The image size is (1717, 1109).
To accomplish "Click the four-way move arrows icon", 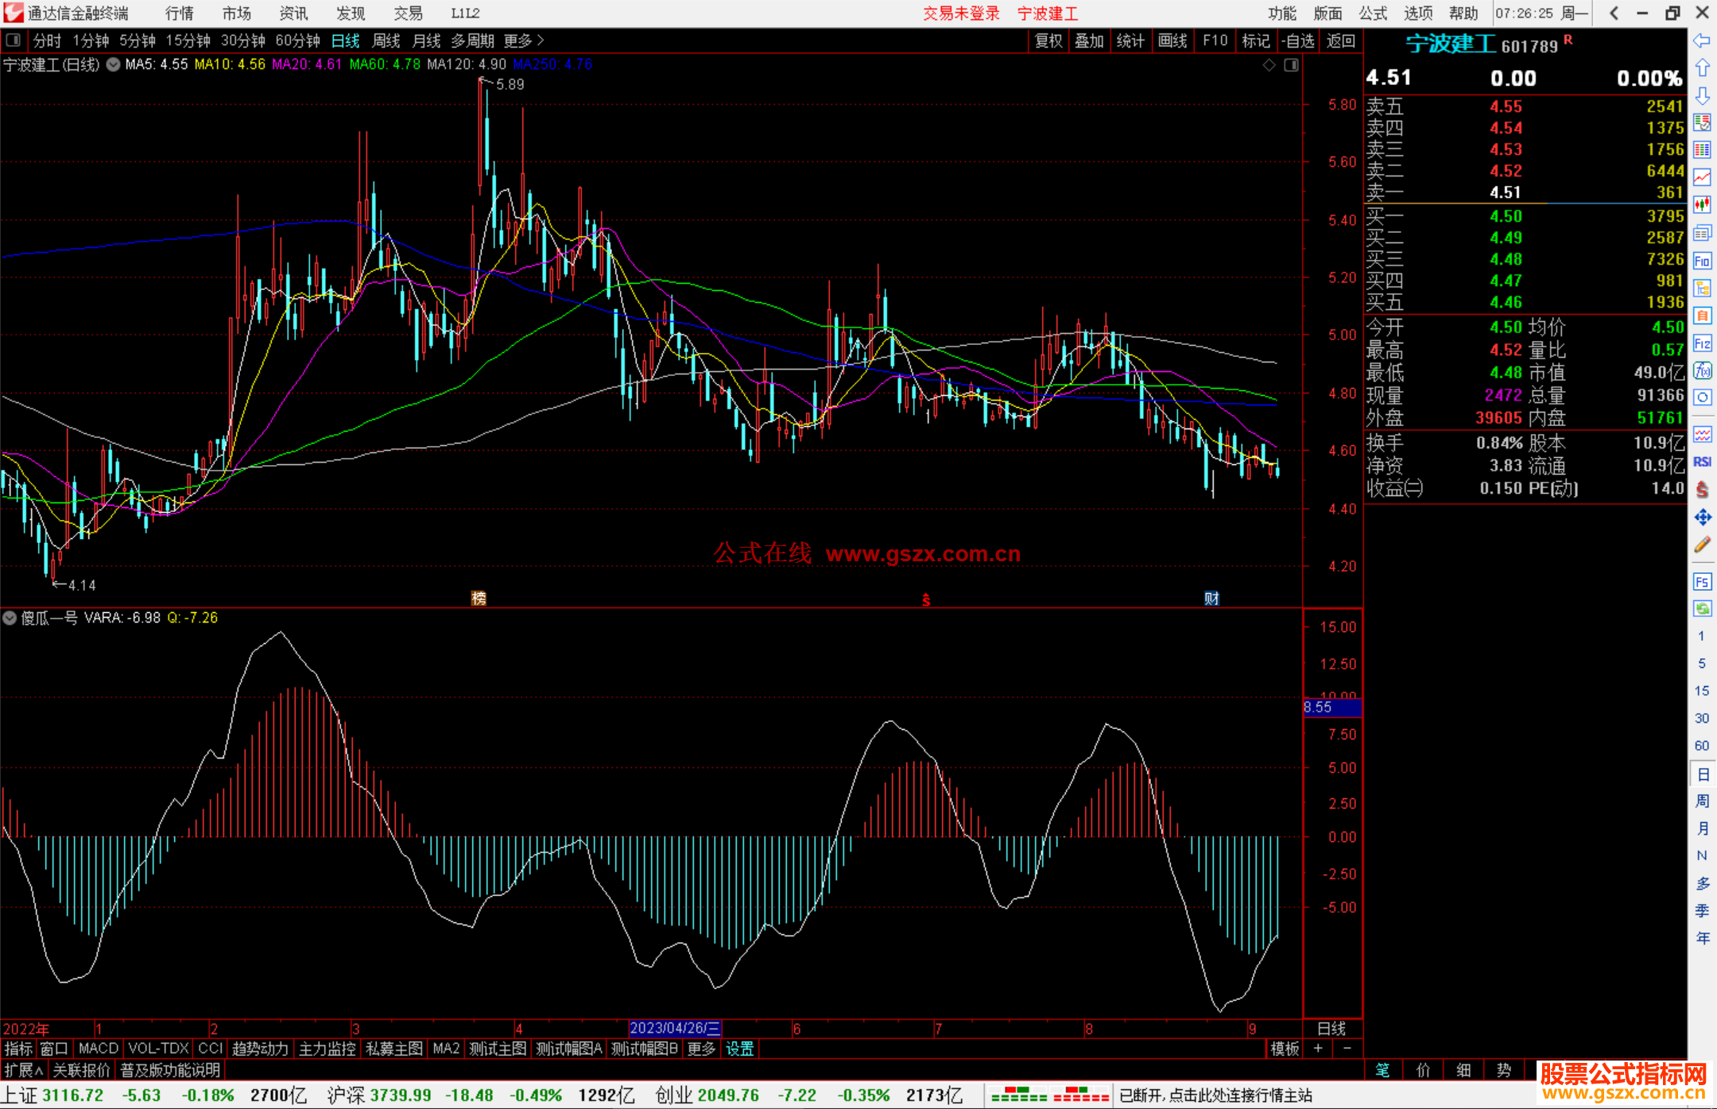I will pos(1702,518).
